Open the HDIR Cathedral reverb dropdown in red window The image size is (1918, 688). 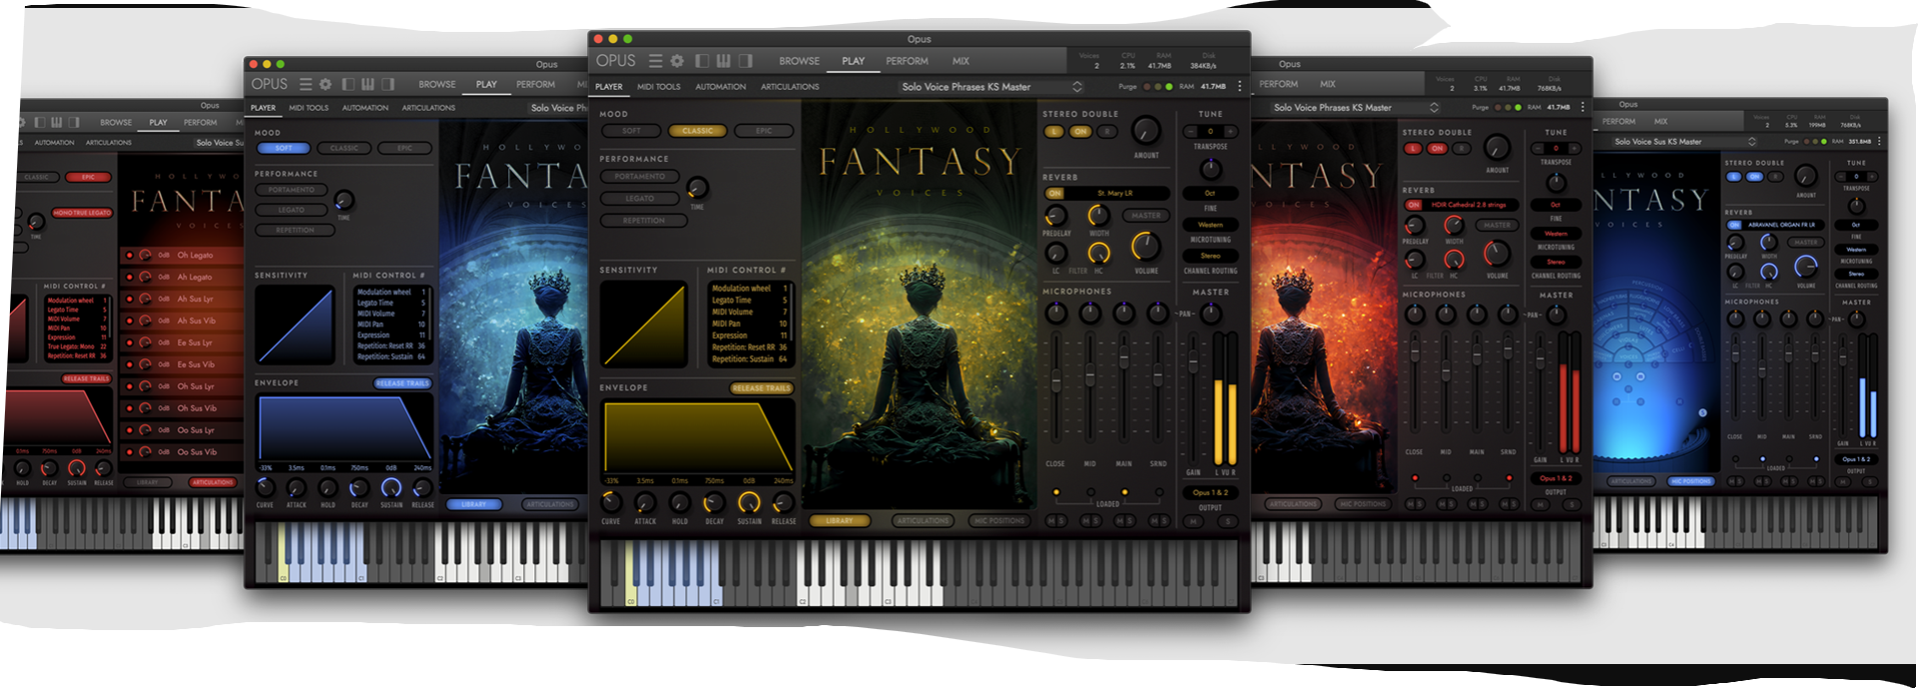[1473, 205]
